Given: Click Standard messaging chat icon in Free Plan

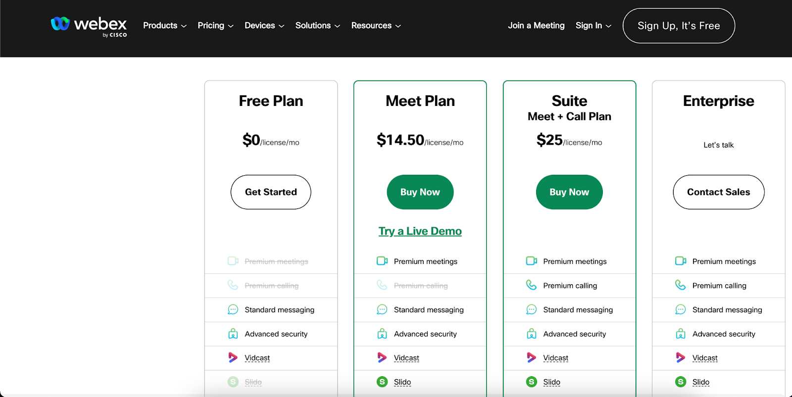Looking at the screenshot, I should [x=233, y=309].
